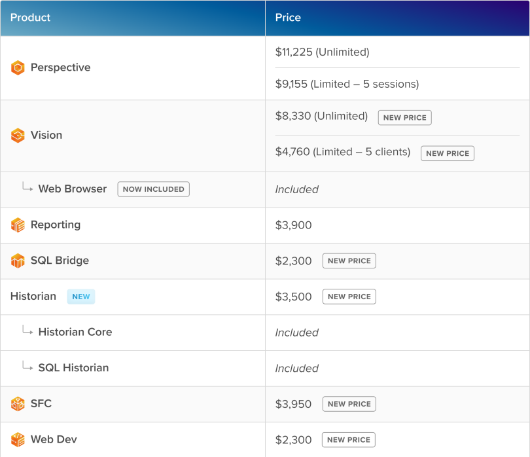The height and width of the screenshot is (457, 530).
Task: Click NEW PRICE badge in SFC row
Action: coord(349,404)
